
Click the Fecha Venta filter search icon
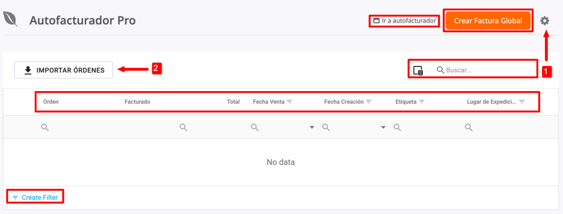[x=255, y=127]
